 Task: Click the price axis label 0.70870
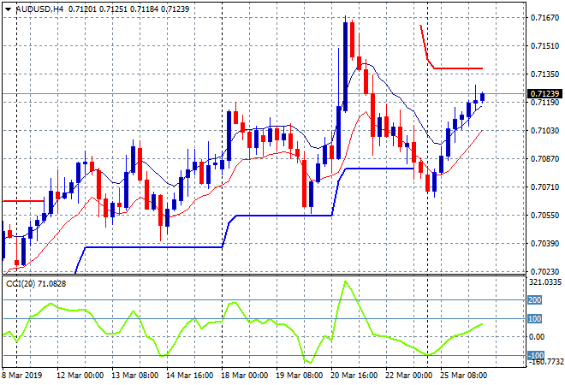pos(544,159)
